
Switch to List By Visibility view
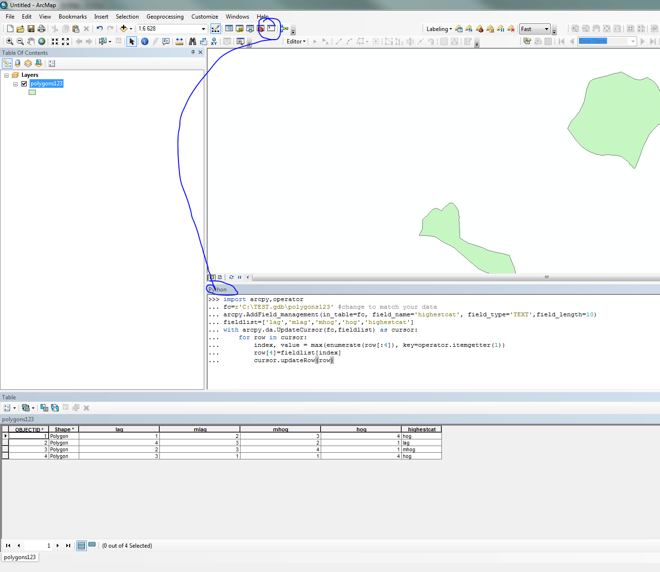point(28,63)
